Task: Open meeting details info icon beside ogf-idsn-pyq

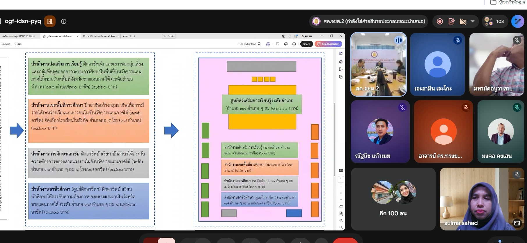Action: pyautogui.click(x=64, y=21)
